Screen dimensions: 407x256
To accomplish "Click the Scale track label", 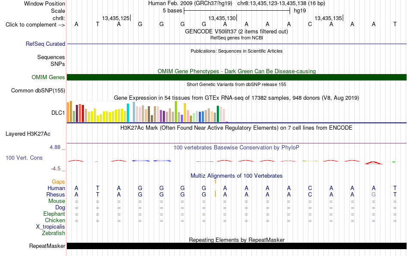I will point(58,11).
